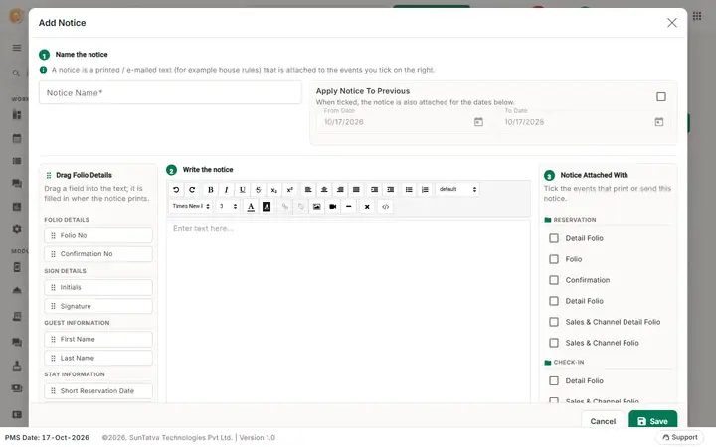Justify the text

pos(356,190)
